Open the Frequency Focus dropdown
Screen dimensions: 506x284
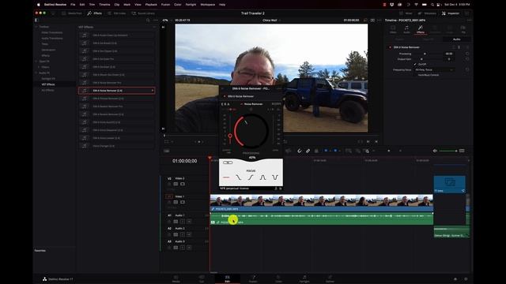click(435, 69)
